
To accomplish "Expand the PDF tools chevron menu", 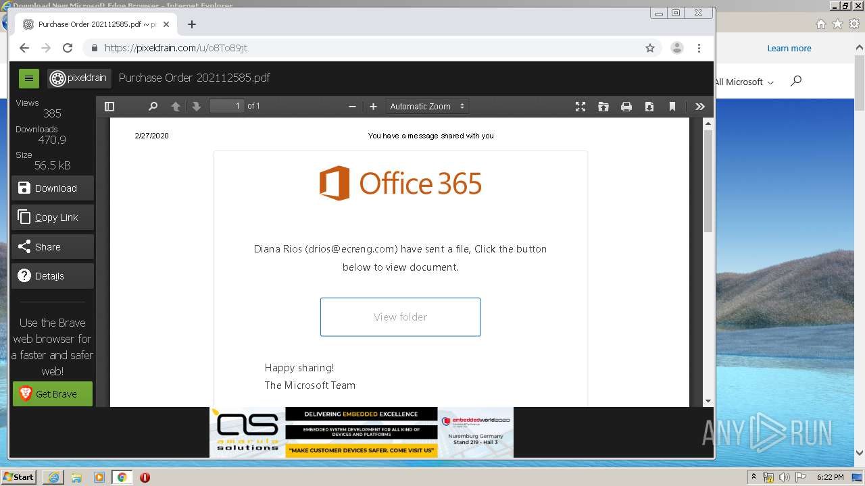I will (x=700, y=107).
